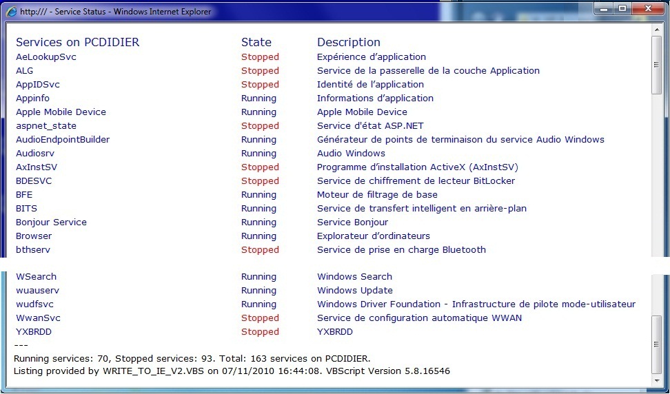Click the AeLookupSvc service name
The image size is (670, 394).
click(x=46, y=57)
